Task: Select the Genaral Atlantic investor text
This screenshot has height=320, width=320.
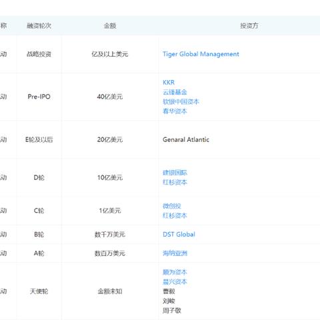Action: coord(186,139)
